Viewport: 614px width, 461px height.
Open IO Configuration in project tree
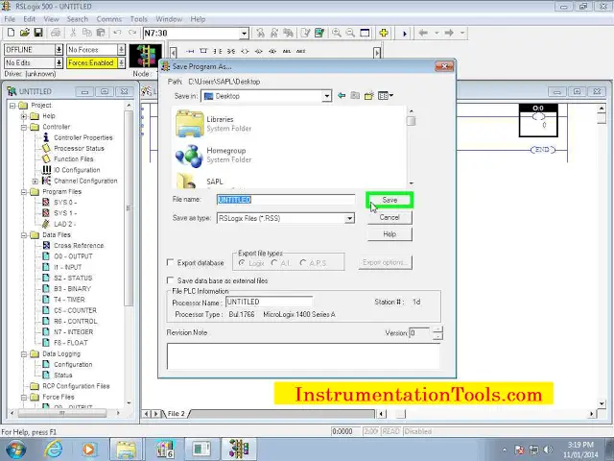pyautogui.click(x=77, y=170)
